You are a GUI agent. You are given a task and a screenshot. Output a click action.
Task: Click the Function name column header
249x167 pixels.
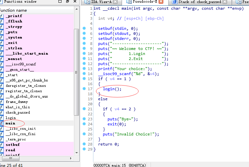tap(37, 10)
